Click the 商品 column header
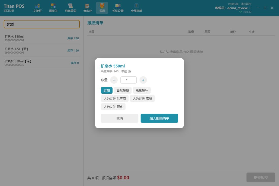This screenshot has width=279, height=186. click(x=92, y=32)
